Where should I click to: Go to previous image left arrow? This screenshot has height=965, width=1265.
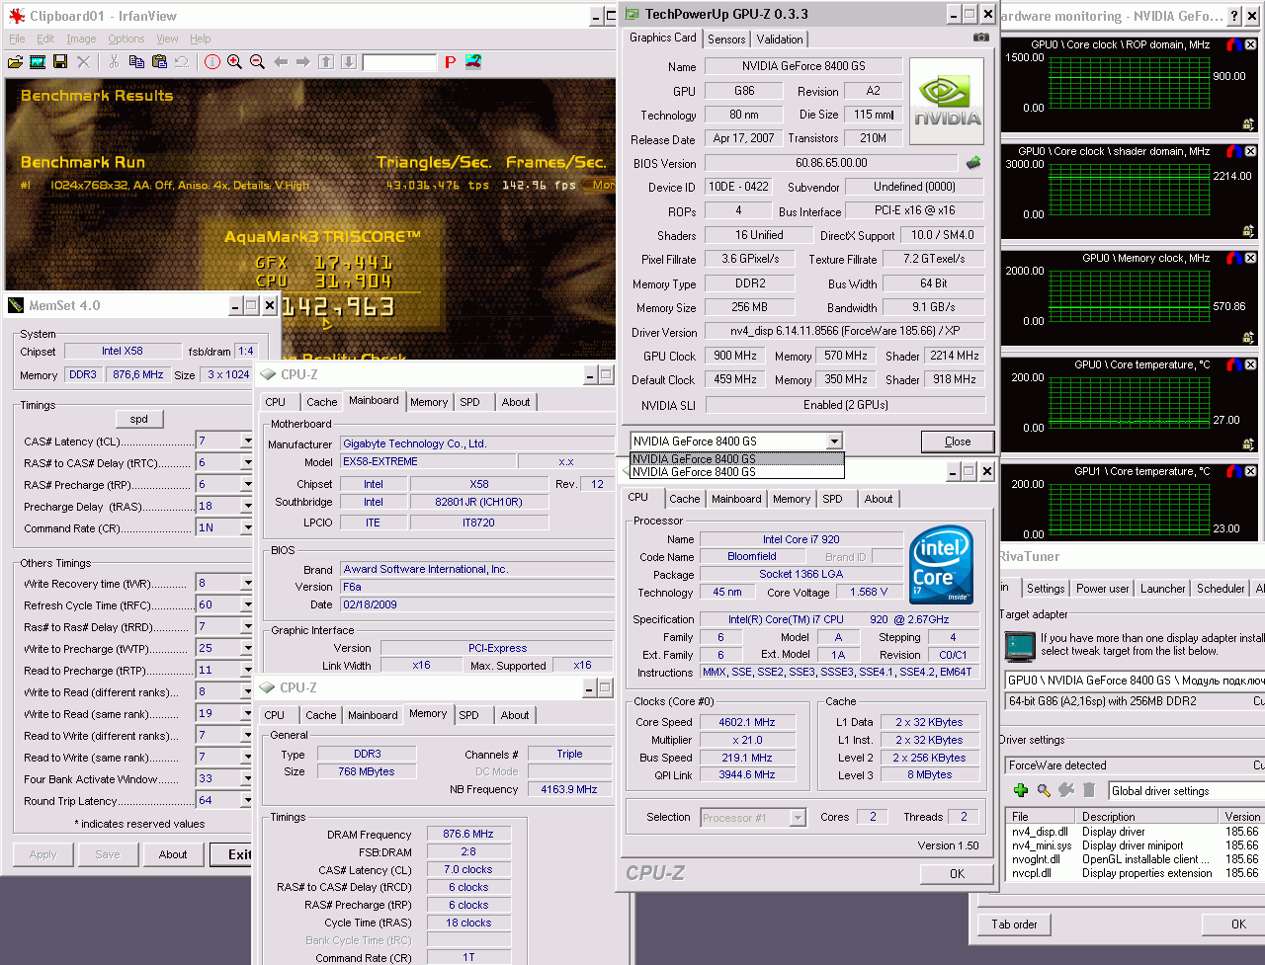tap(281, 62)
